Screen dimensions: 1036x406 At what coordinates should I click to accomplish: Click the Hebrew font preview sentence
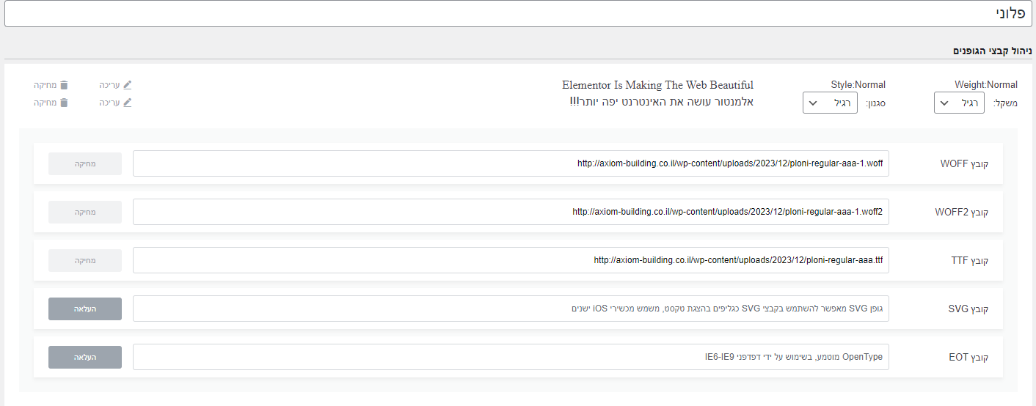click(661, 101)
